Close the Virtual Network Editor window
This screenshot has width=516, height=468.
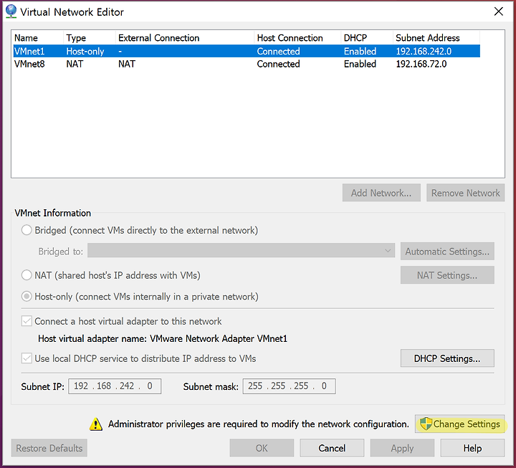coord(499,11)
